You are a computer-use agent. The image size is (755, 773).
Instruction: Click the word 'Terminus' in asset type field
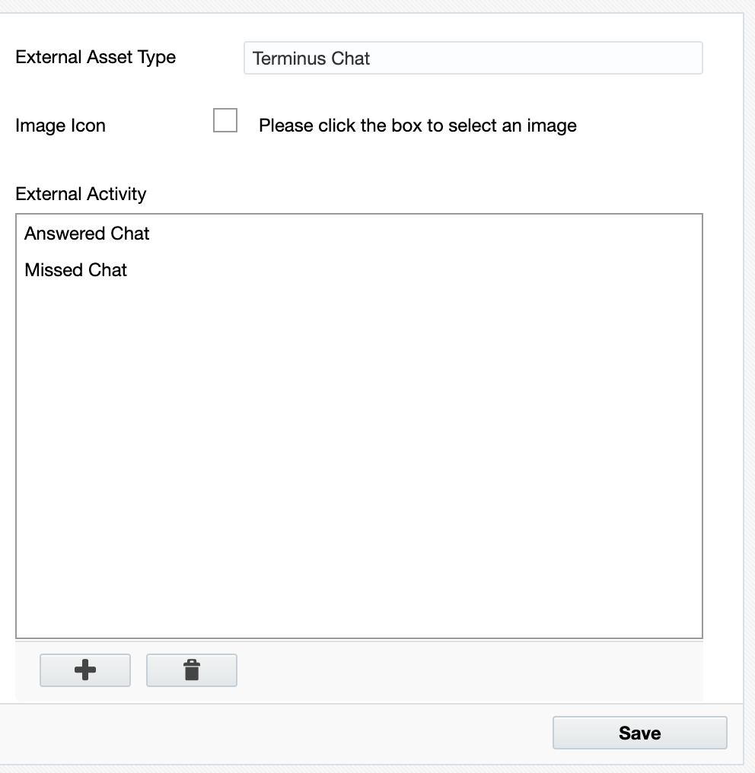pos(289,58)
